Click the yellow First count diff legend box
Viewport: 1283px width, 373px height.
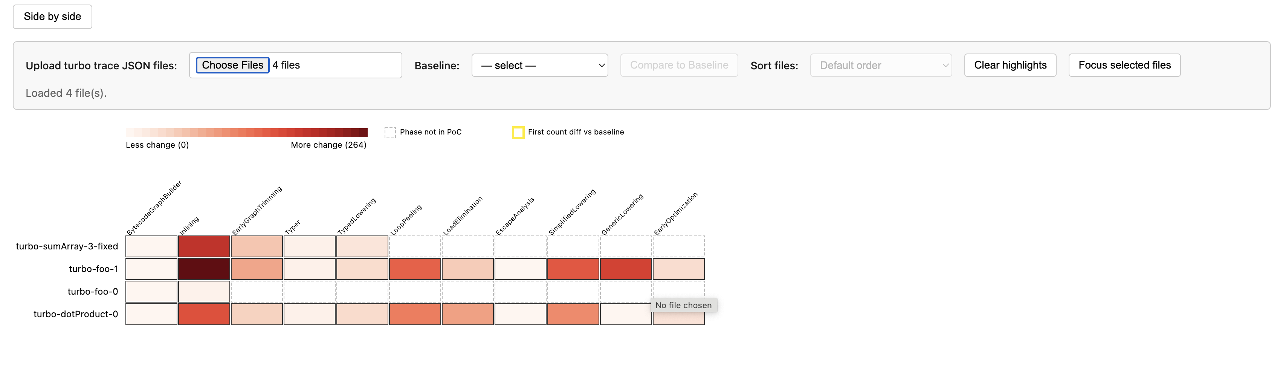tap(518, 133)
